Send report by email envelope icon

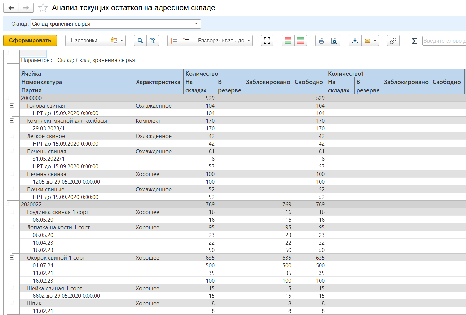pos(367,41)
